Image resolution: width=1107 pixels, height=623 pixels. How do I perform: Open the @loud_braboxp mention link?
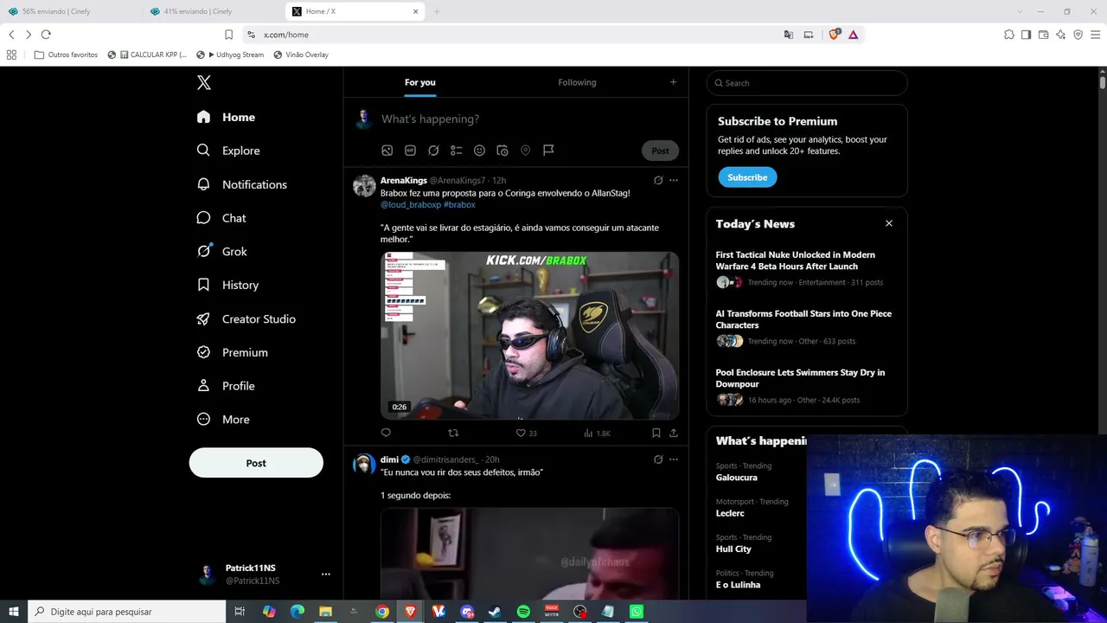click(x=411, y=205)
